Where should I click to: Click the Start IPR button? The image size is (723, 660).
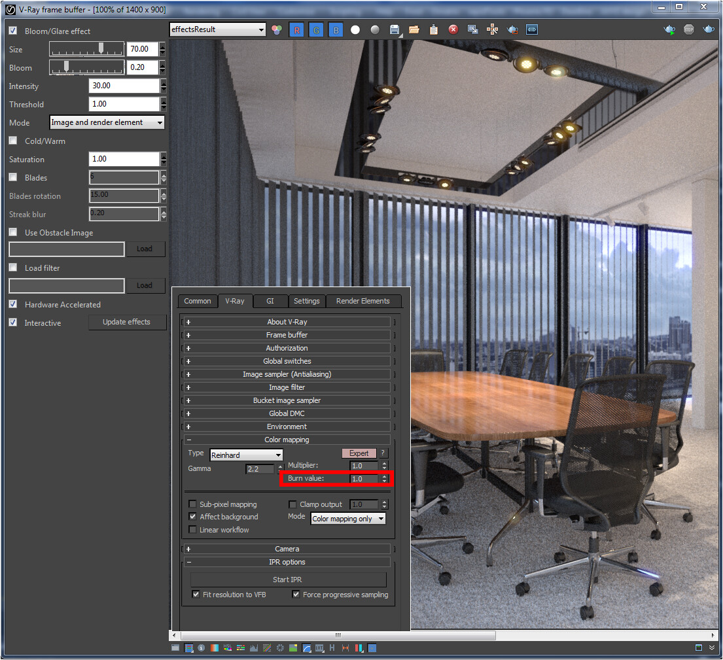tap(288, 580)
